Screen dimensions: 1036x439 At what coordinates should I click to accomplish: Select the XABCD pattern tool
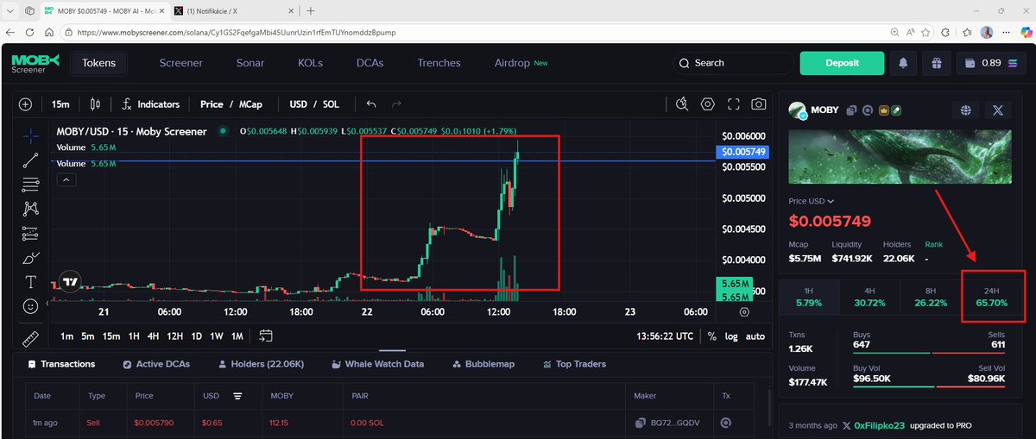click(x=31, y=208)
